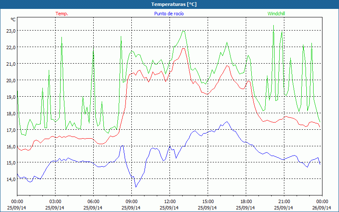The height and width of the screenshot is (212, 339).
Task: Click the Temperaturas [°C] chart title
Action: [174, 4]
